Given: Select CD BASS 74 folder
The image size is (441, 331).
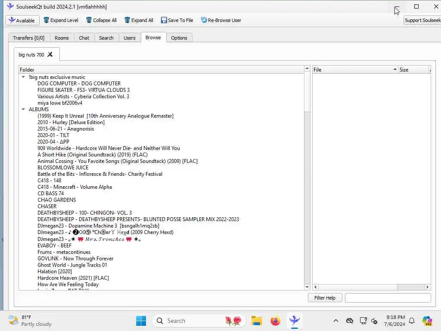Looking at the screenshot, I should point(51,194).
